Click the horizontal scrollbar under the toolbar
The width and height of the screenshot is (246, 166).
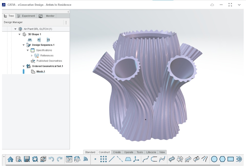(x=113, y=165)
